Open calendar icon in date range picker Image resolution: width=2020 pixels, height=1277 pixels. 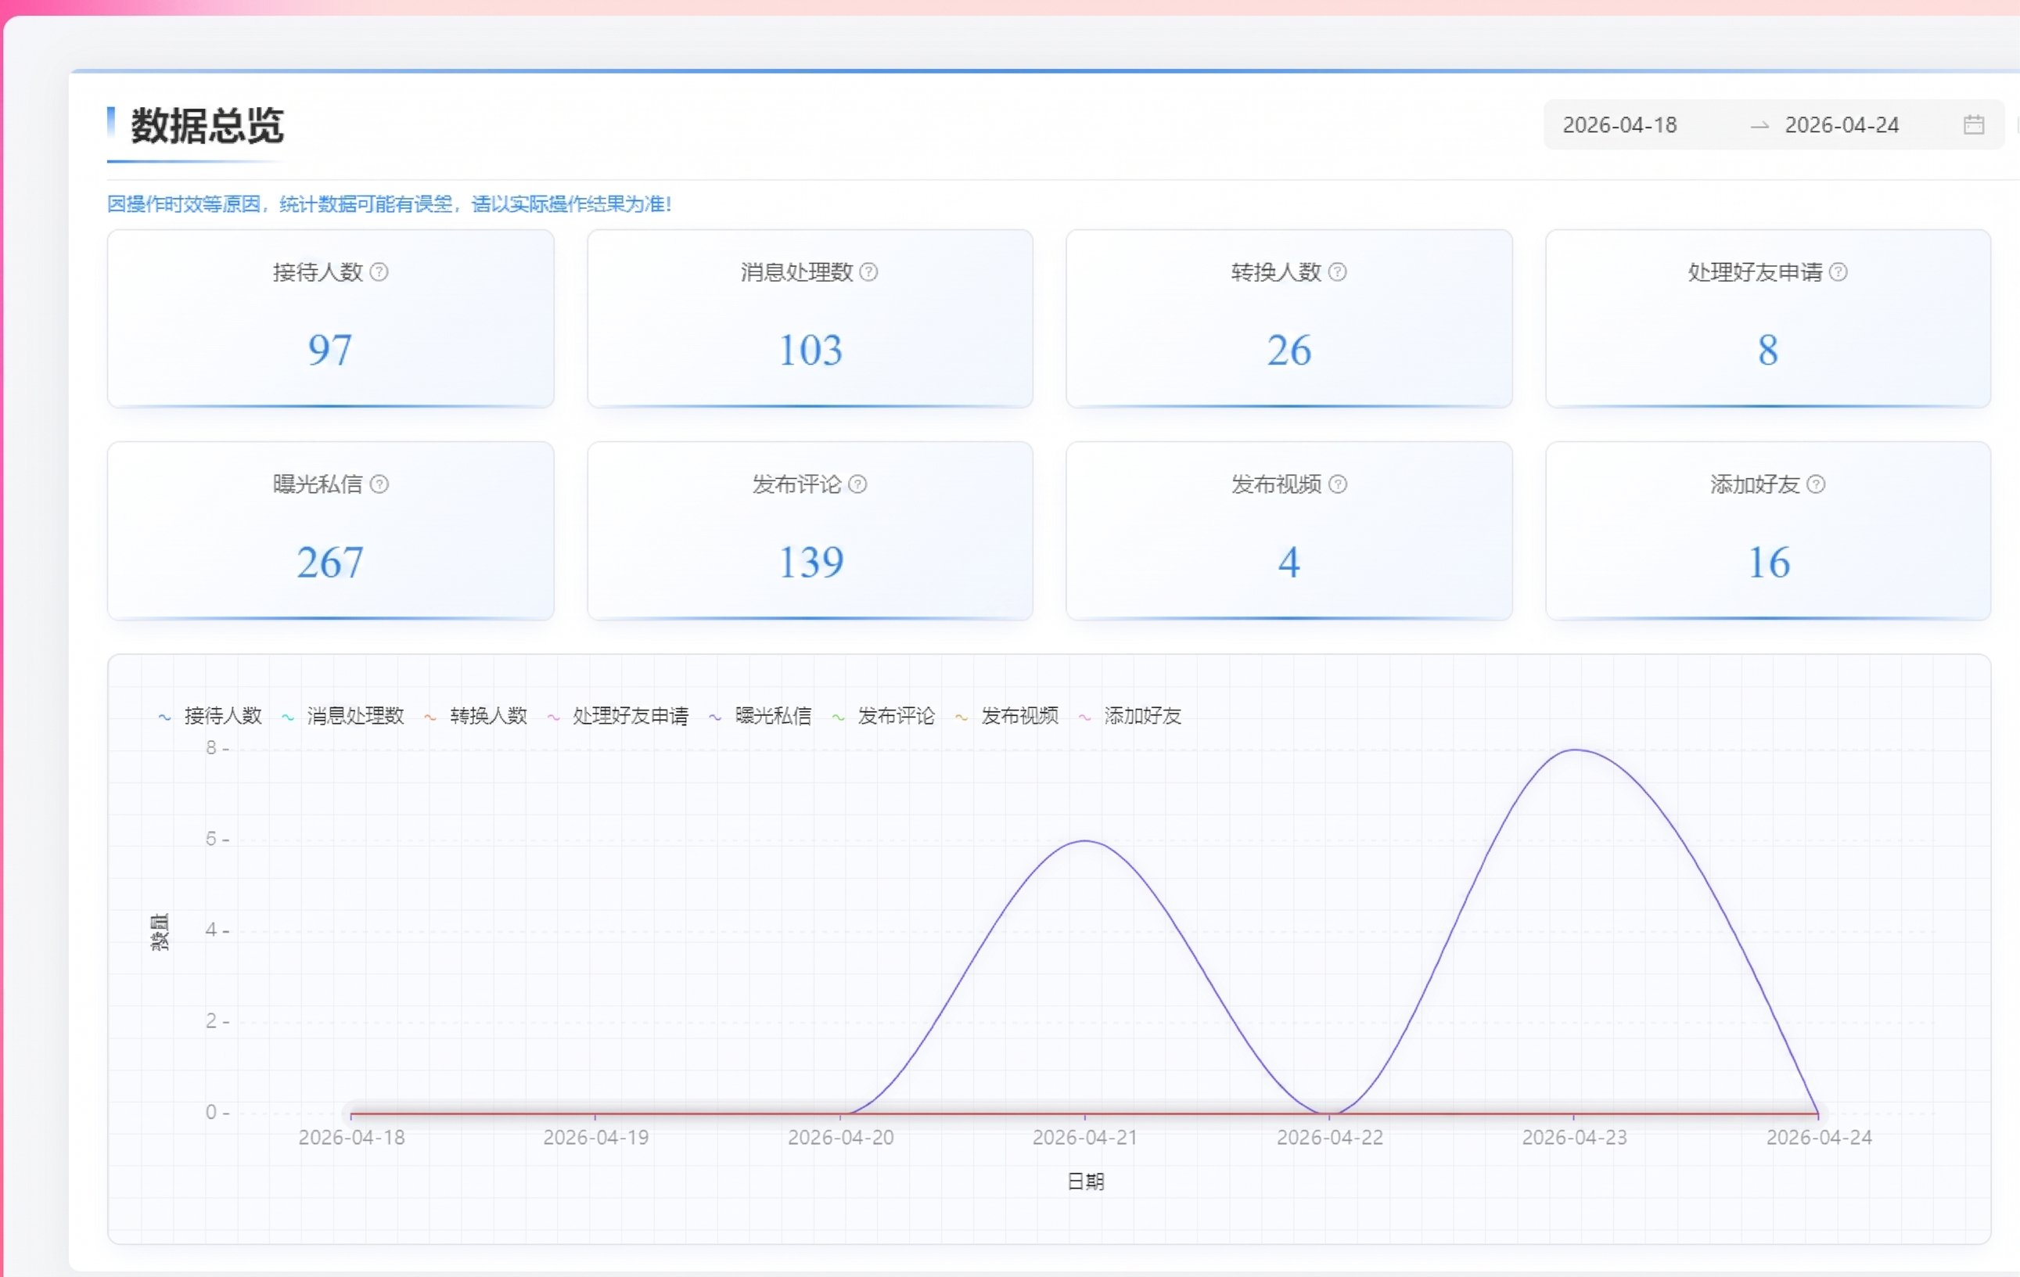pyautogui.click(x=1974, y=125)
